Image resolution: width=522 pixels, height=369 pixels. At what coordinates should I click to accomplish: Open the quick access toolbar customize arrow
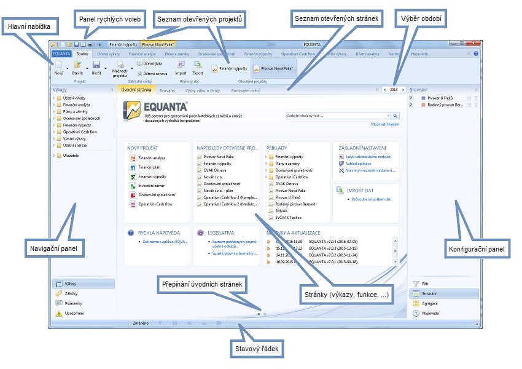99,44
